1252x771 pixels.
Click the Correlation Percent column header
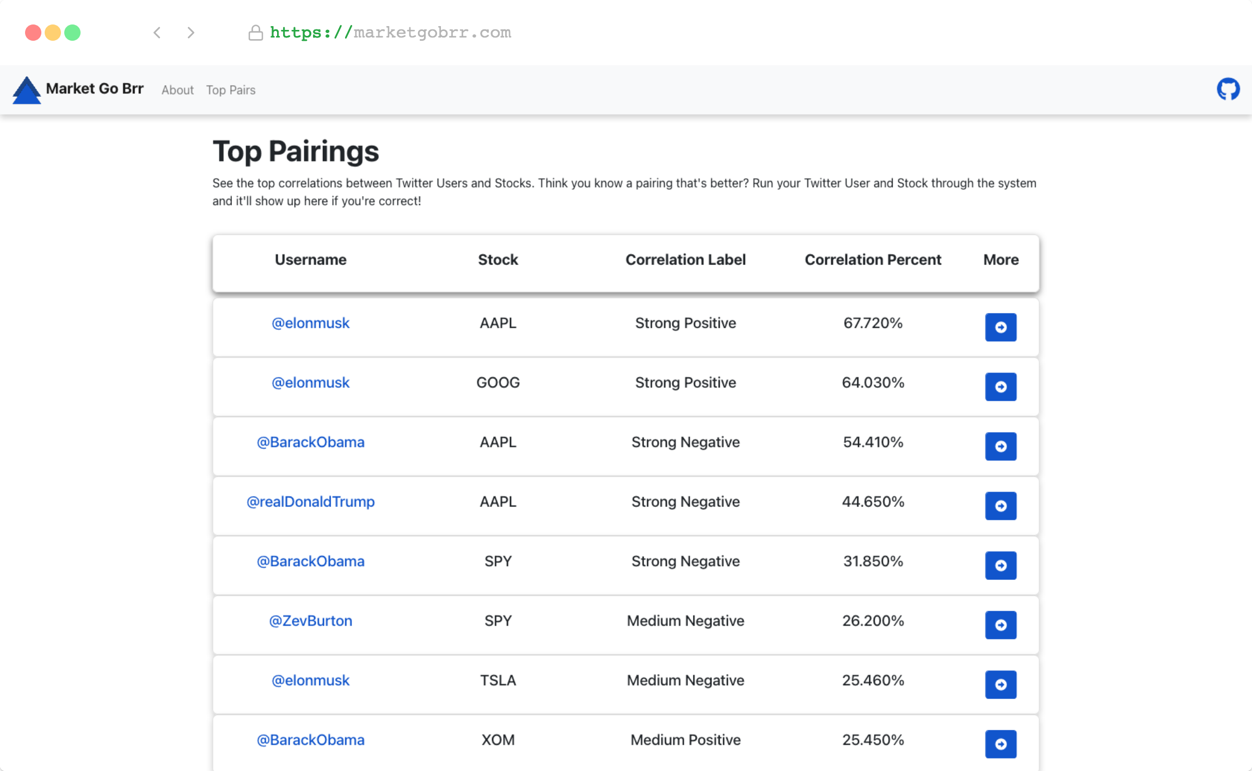click(x=873, y=260)
